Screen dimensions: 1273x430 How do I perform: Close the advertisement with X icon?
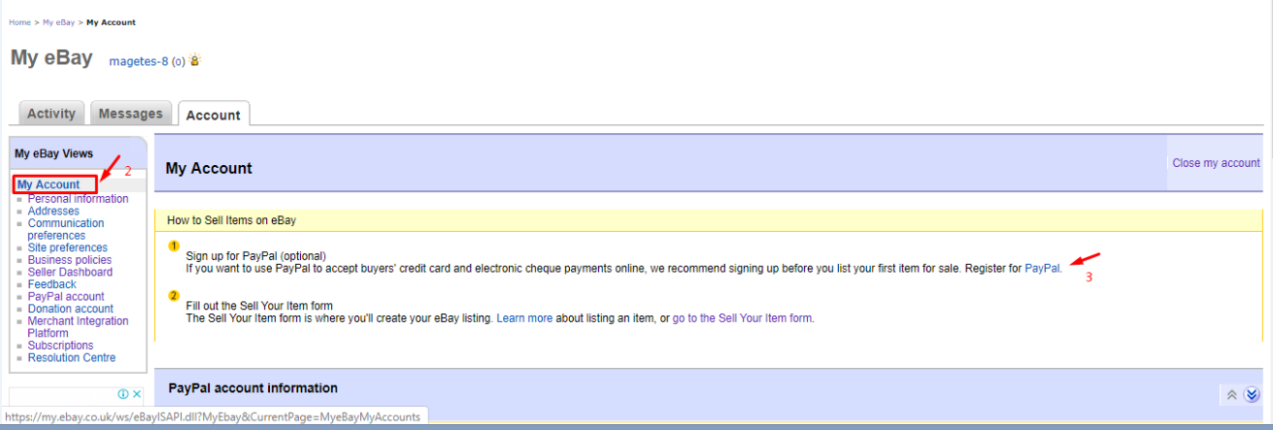point(137,394)
